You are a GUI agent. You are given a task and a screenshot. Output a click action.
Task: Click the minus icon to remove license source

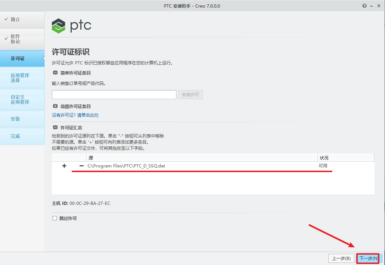(x=81, y=166)
